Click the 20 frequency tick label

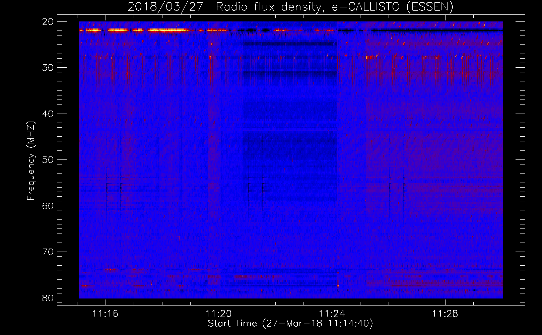pyautogui.click(x=48, y=22)
